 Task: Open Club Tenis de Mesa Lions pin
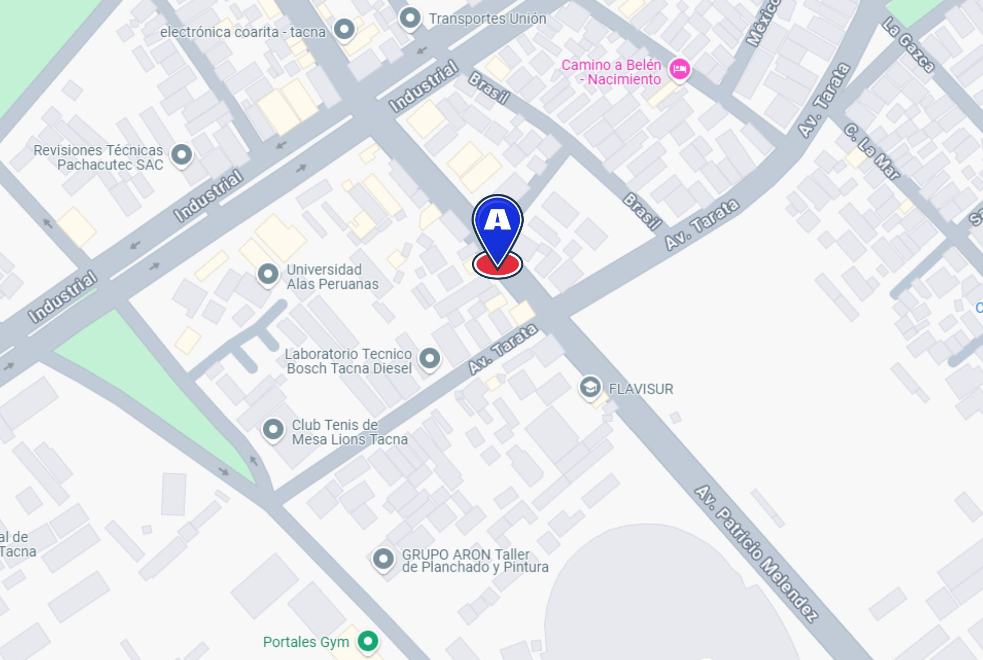coord(273,430)
